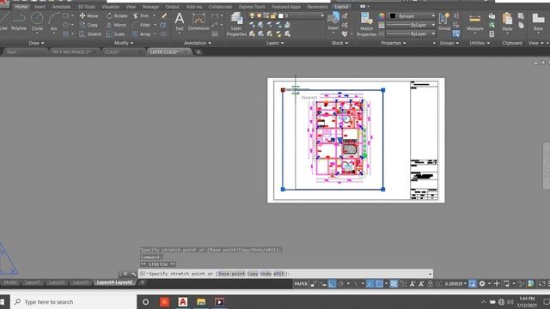Select the Polyline tool
Image resolution: width=550 pixels, height=309 pixels.
point(19,21)
